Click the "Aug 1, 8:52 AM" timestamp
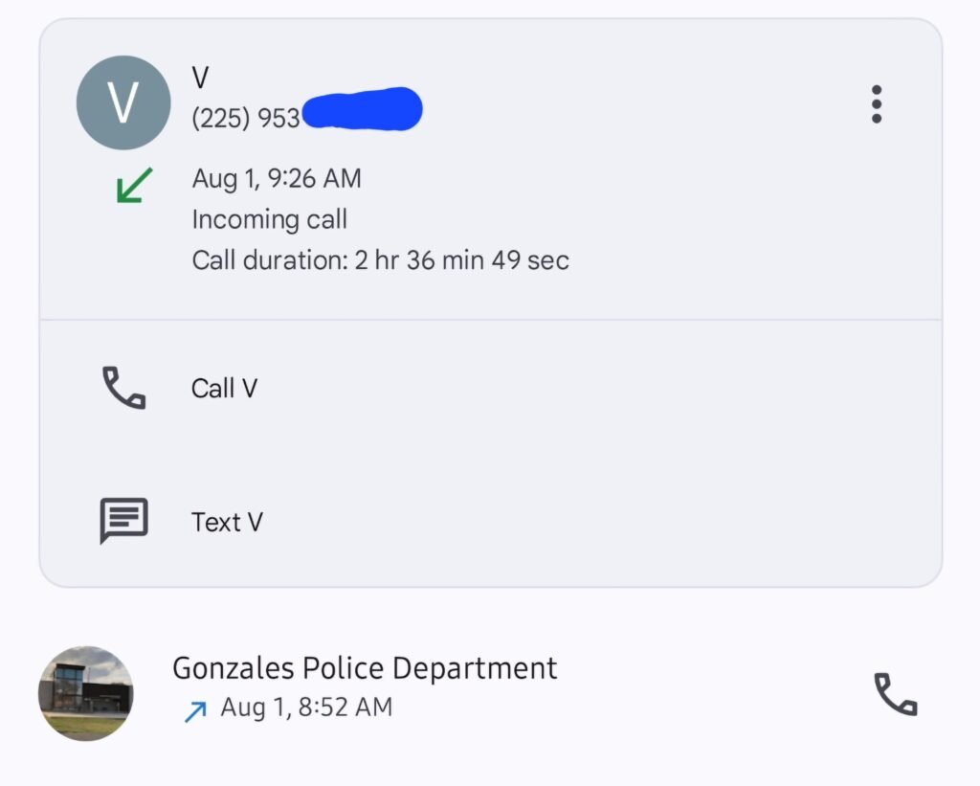 coord(306,708)
